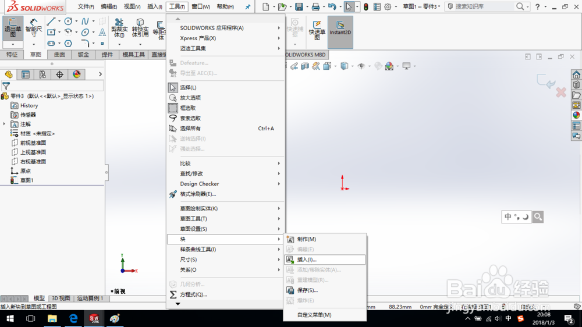This screenshot has width=582, height=327.
Task: Open SOLIDWORKS Resources home icon in task pane
Action: [x=576, y=74]
